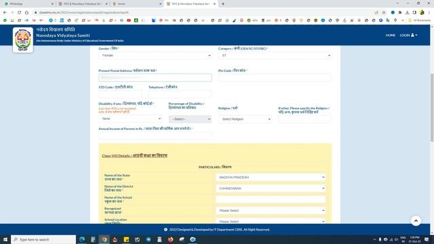The image size is (434, 244).
Task: Click the Name of the School field
Action: (x=271, y=199)
